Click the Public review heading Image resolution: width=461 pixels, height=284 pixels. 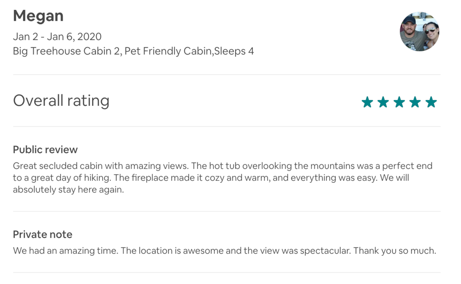[x=45, y=149]
